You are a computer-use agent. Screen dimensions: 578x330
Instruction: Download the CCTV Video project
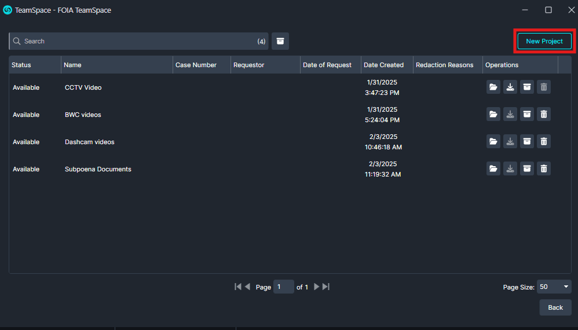pos(510,87)
